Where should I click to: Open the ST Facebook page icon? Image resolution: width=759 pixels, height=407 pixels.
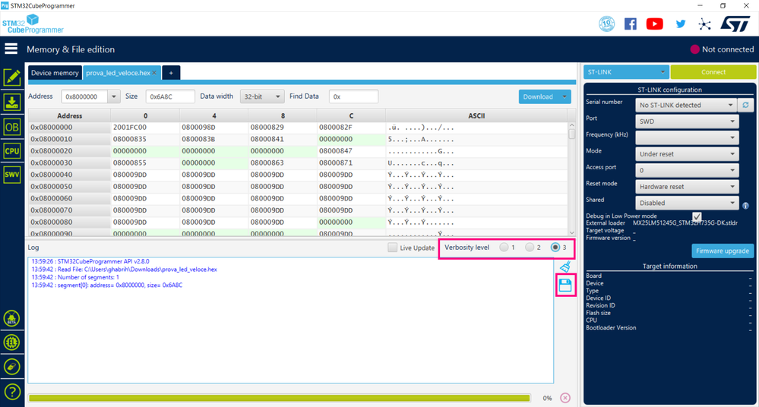[631, 24]
